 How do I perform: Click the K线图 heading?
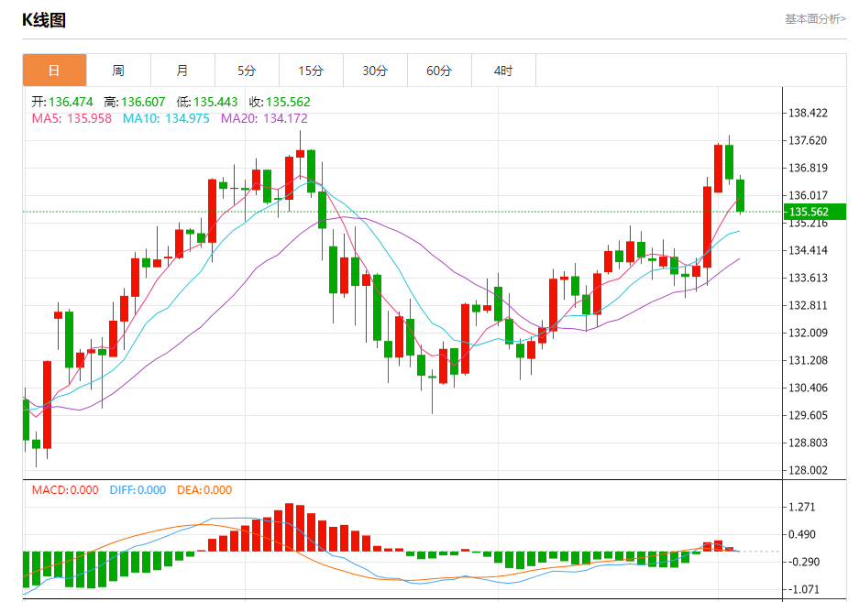[44, 20]
